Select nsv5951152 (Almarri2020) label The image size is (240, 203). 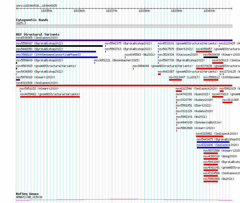[39, 88]
